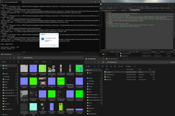Image resolution: width=175 pixels, height=116 pixels.
Task: Switch to the Farming Simulator 22 Explorer tab
Action: click(114, 59)
